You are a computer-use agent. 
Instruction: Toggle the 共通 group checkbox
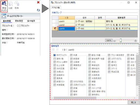[x=71, y=55]
